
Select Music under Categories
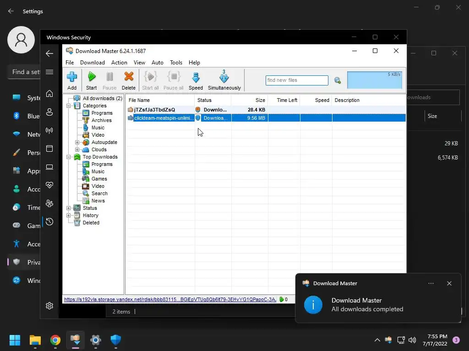pos(98,128)
